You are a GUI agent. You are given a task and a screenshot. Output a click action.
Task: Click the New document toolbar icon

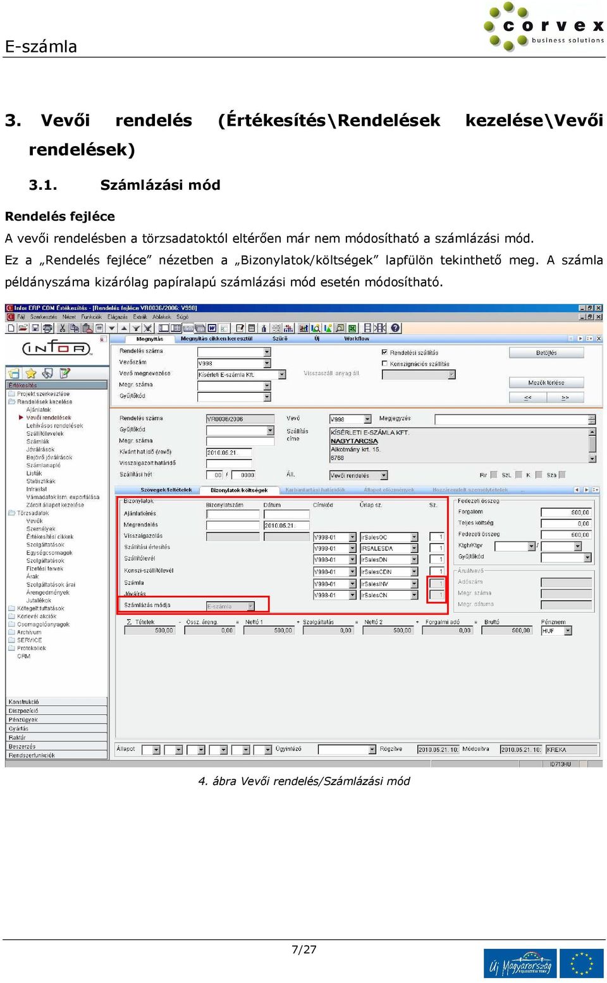coord(11,328)
